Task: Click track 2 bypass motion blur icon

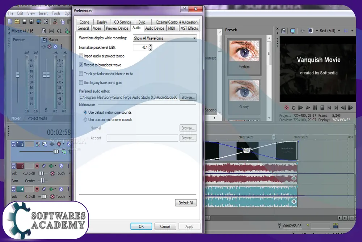Action: [38, 144]
